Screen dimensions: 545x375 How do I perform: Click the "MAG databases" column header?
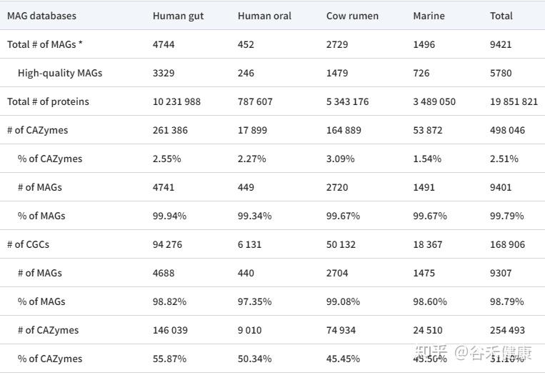point(41,16)
